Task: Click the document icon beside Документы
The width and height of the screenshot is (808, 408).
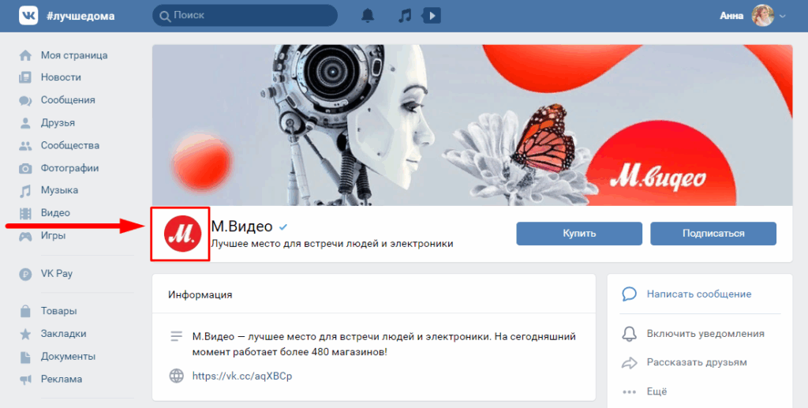Action: [x=25, y=357]
